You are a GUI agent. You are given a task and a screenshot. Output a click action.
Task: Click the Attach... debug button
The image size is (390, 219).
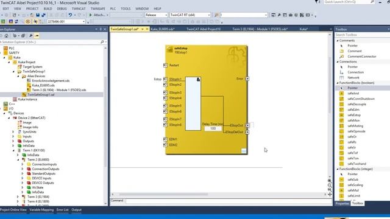[99, 15]
